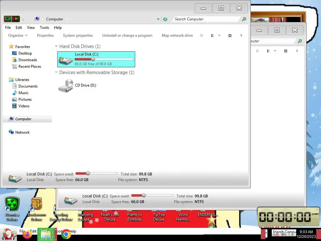321x241 pixels.
Task: Click the Local Disk (C:) usage bar
Action: click(x=104, y=59)
